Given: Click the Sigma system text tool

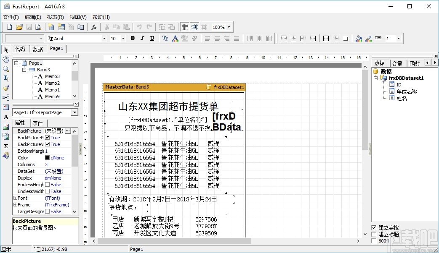Looking at the screenshot, I should [x=6, y=146].
